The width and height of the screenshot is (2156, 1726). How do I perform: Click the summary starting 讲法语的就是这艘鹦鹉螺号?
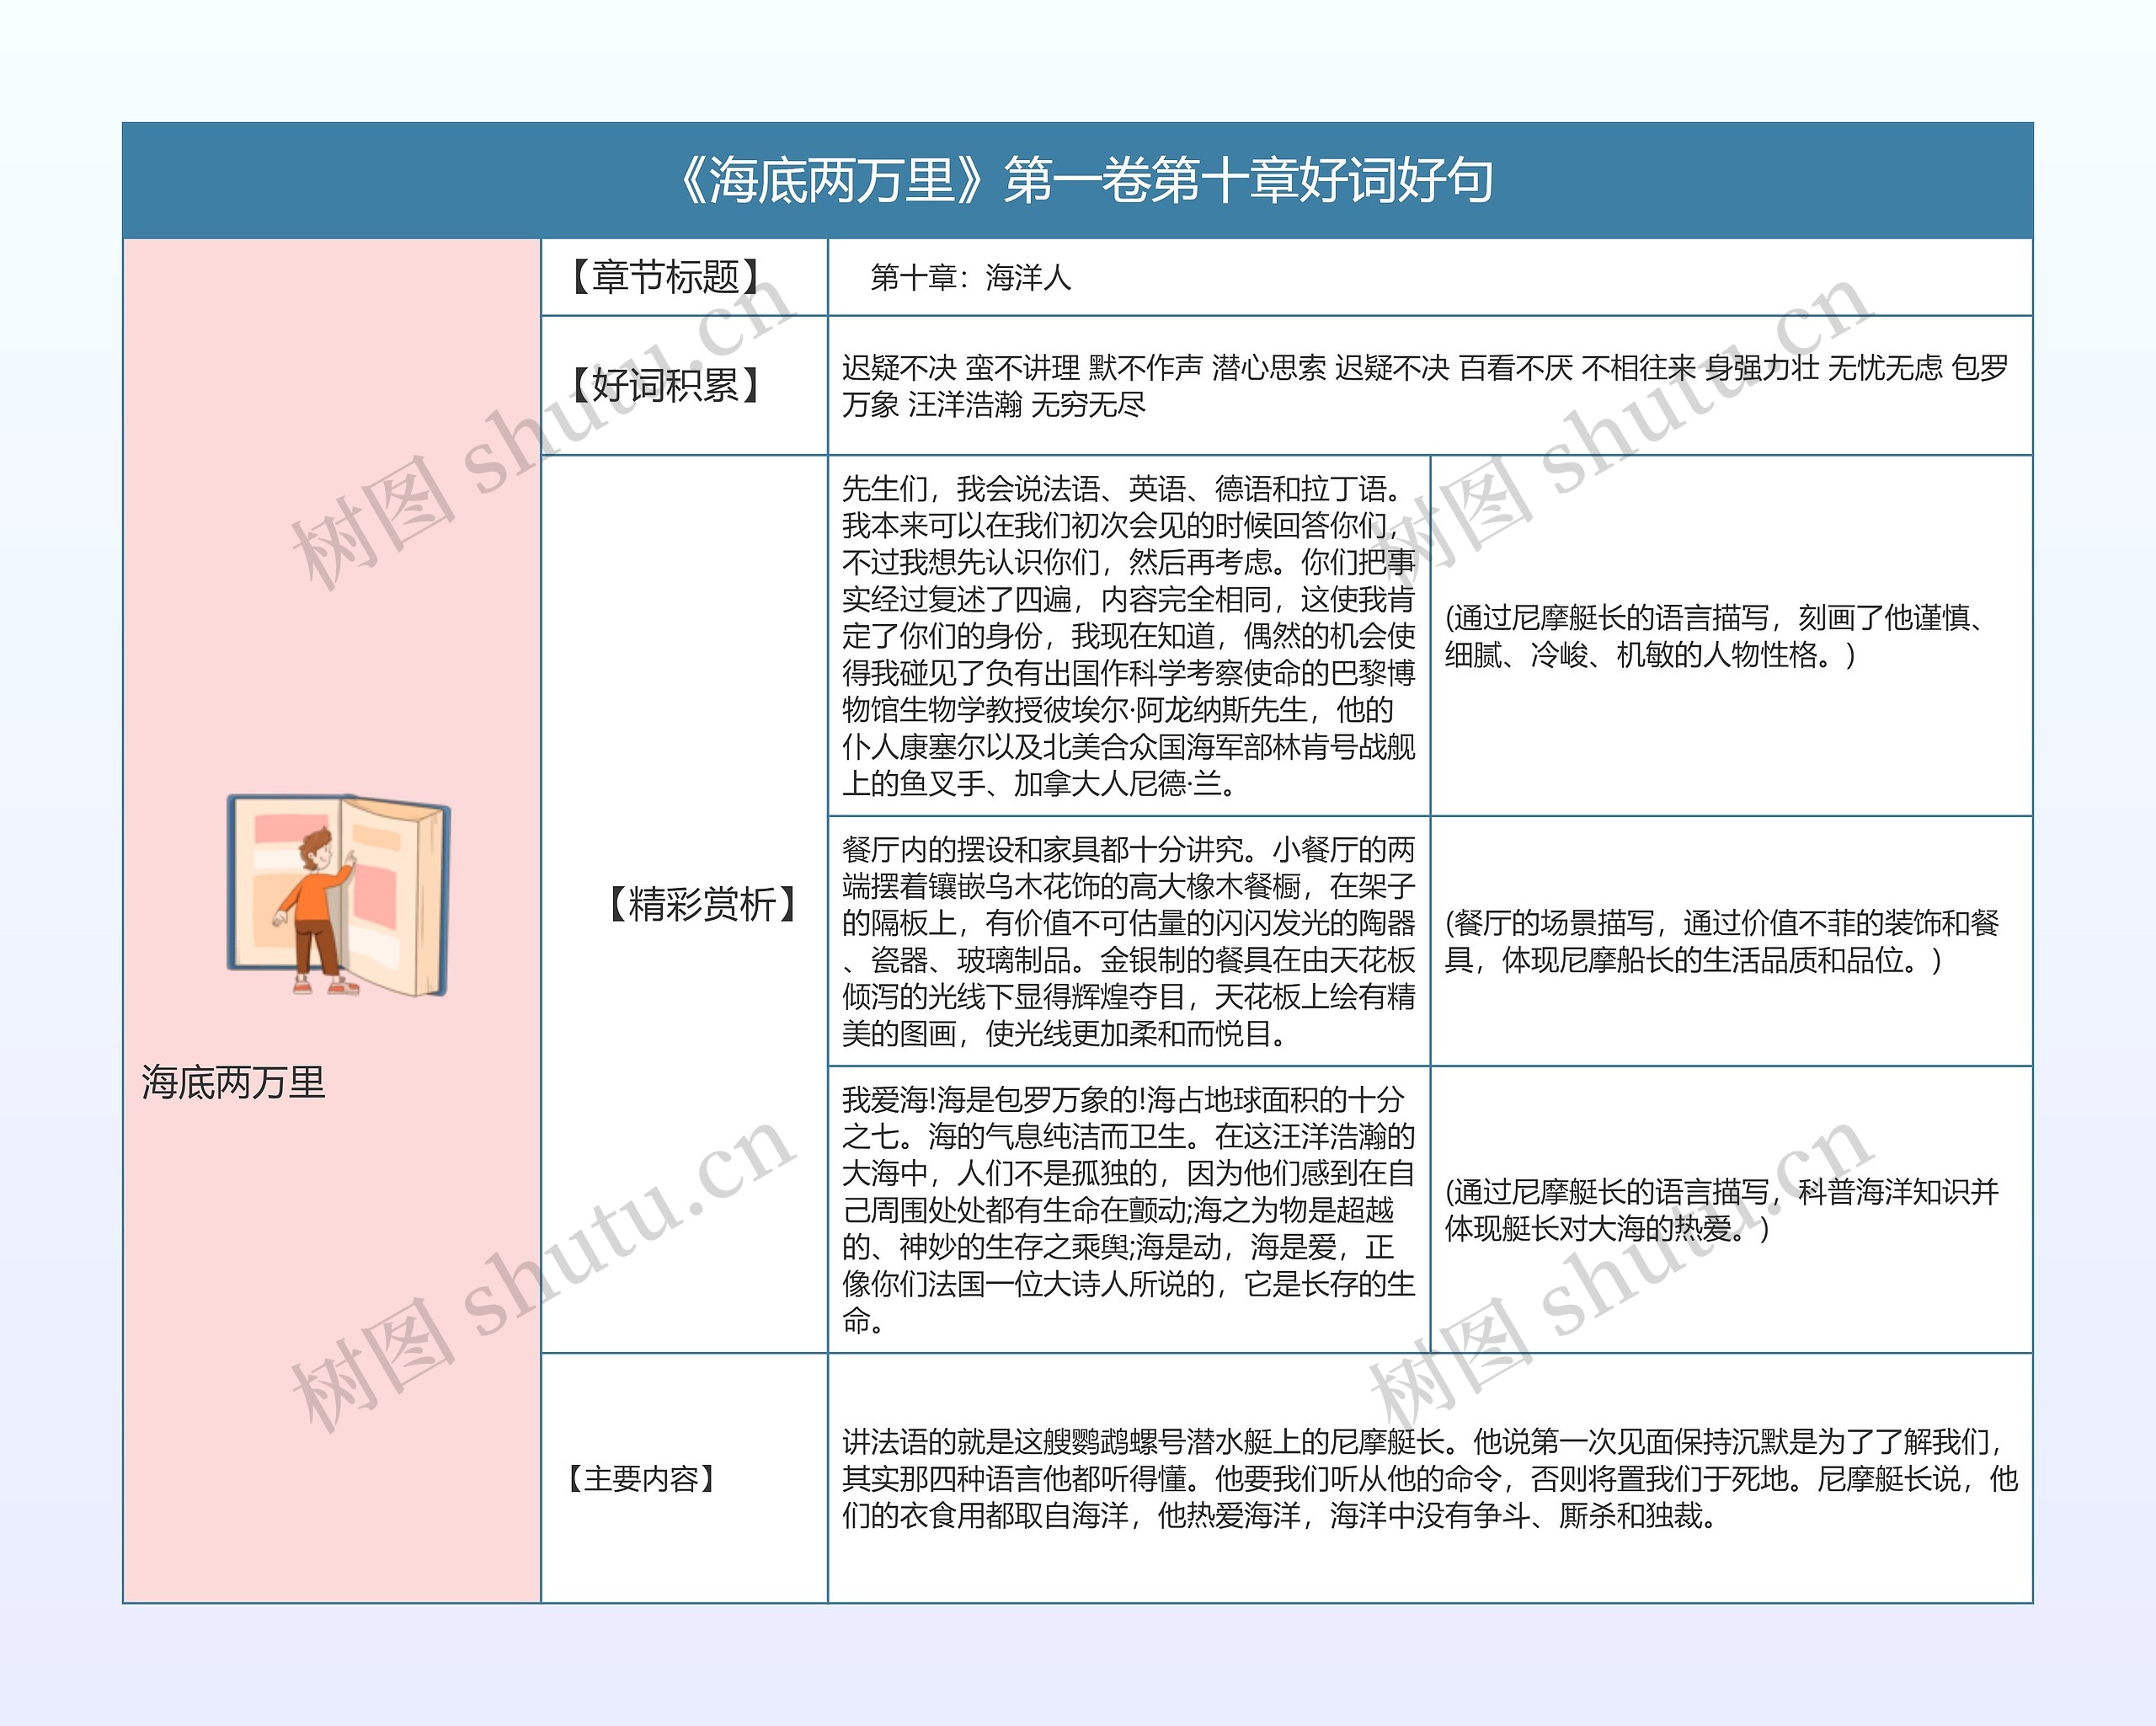pos(1430,1479)
